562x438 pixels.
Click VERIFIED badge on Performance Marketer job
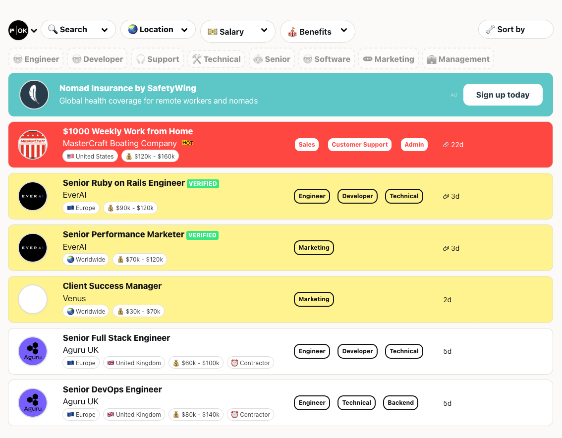tap(203, 235)
